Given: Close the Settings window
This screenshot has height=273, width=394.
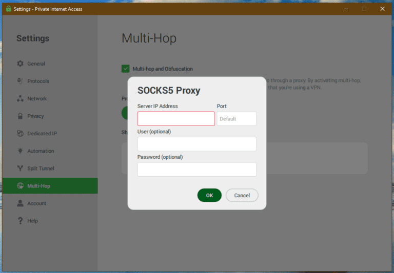Looking at the screenshot, I should (x=382, y=9).
